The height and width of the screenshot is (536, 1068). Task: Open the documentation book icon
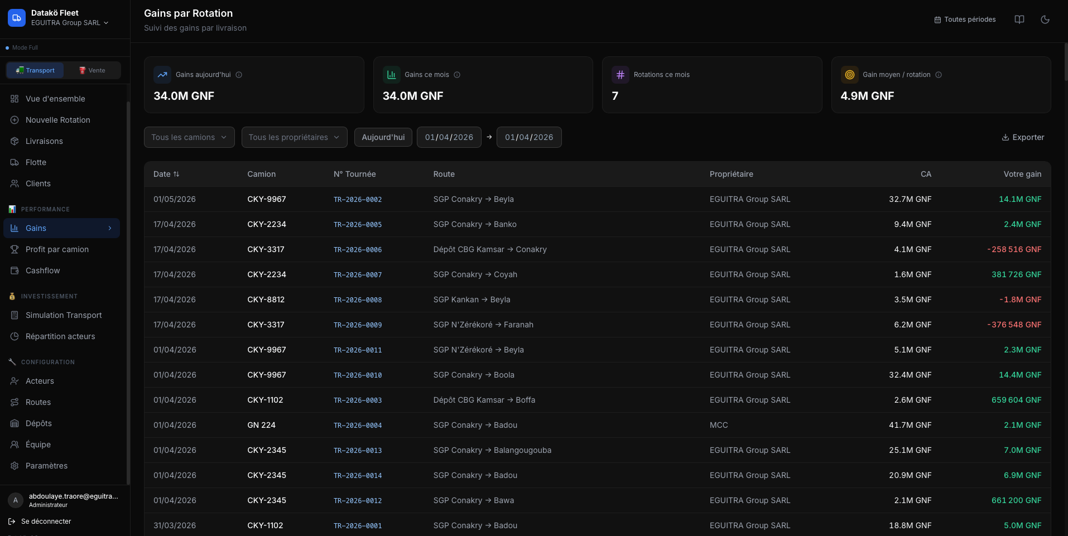(1019, 20)
